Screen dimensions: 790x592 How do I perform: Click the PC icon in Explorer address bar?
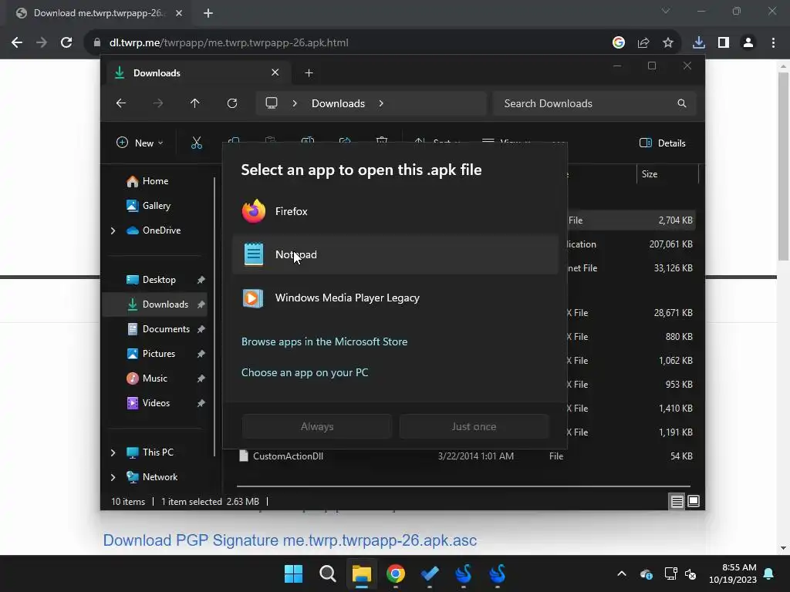click(272, 103)
